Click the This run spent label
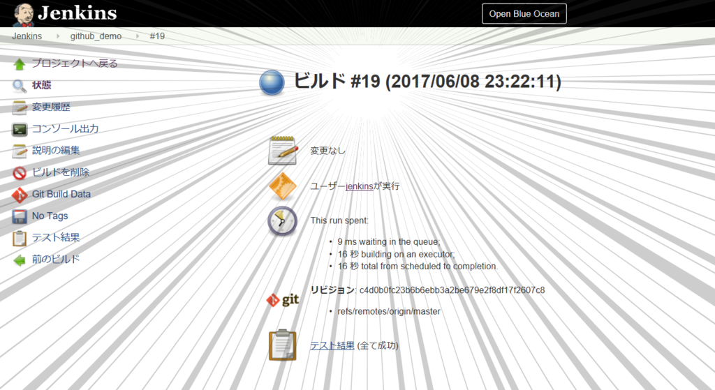Viewport: 715px width, 390px height. pos(339,220)
